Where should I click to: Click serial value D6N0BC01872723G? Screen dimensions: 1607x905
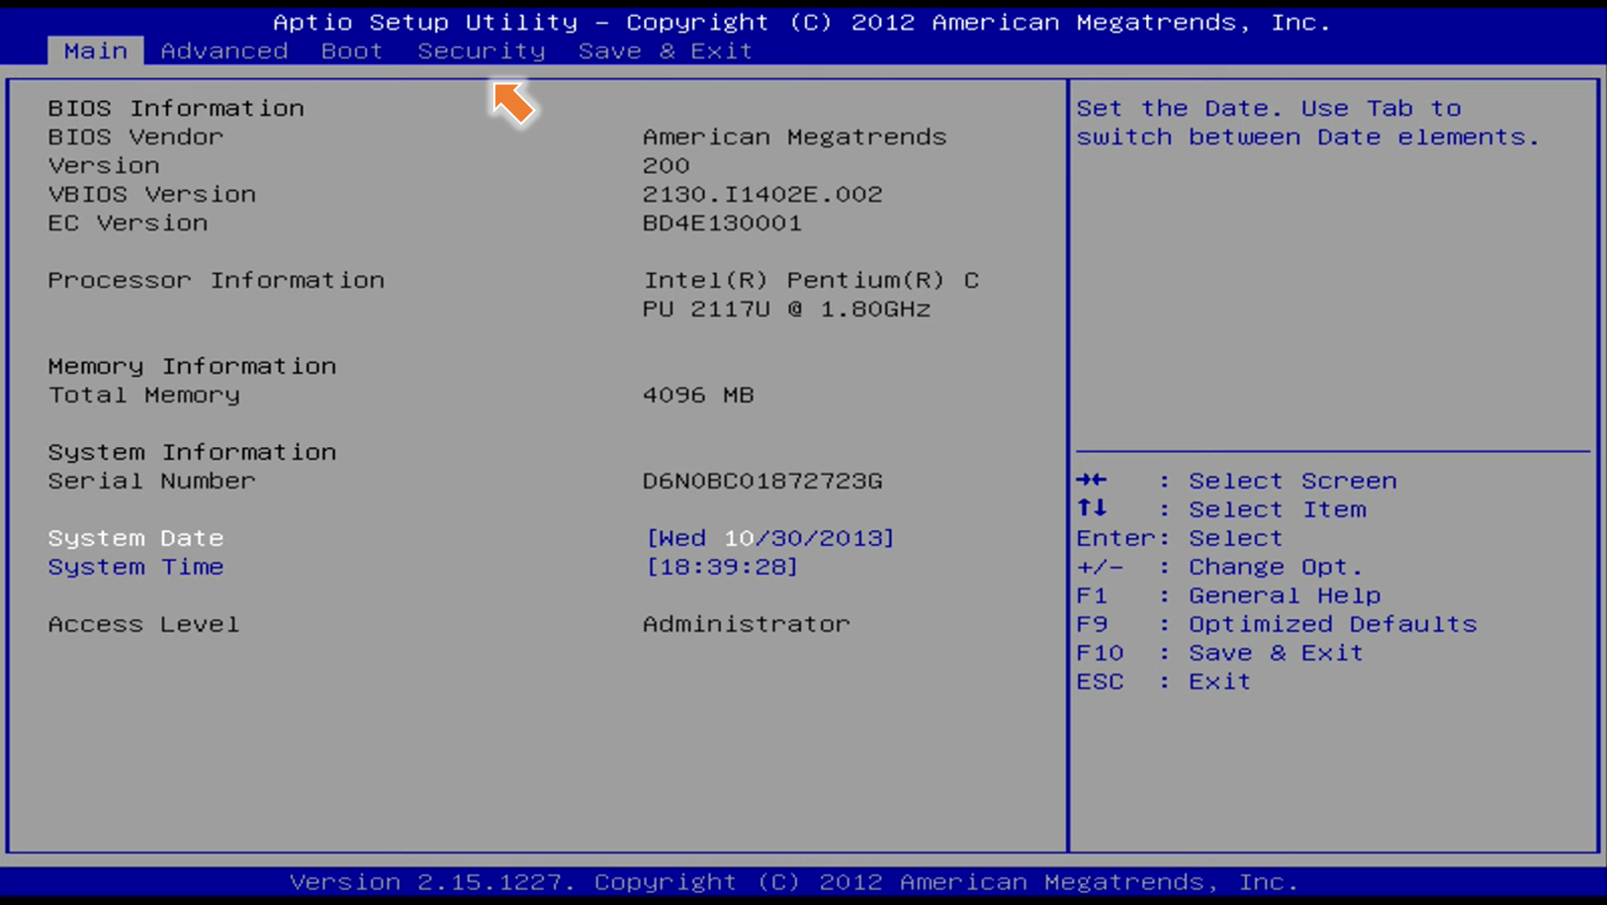(x=762, y=481)
